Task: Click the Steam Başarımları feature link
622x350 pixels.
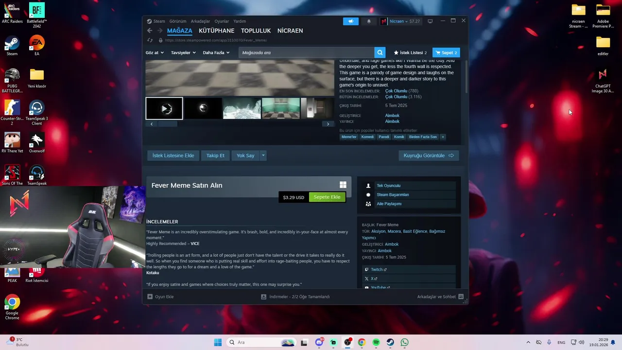Action: coord(393,195)
